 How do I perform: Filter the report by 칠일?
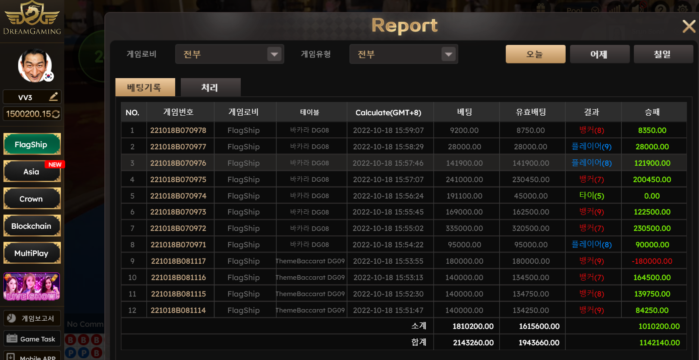[x=663, y=54]
